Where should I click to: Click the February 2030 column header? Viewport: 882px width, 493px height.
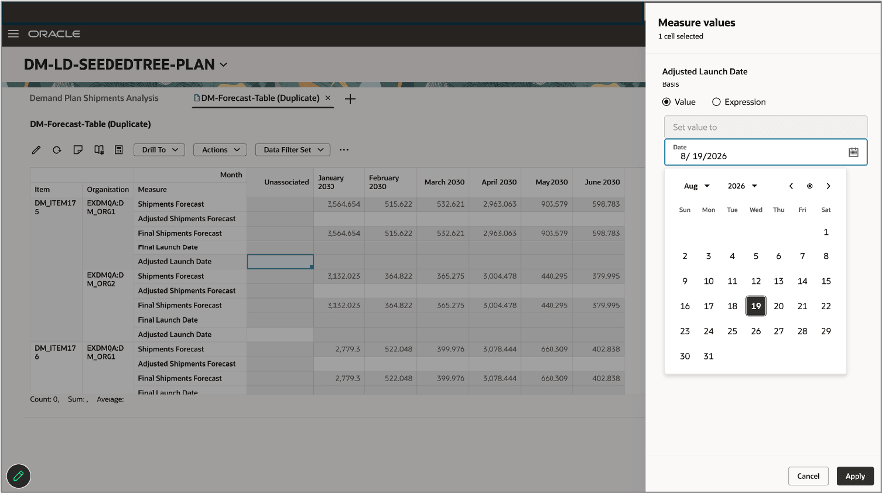391,182
